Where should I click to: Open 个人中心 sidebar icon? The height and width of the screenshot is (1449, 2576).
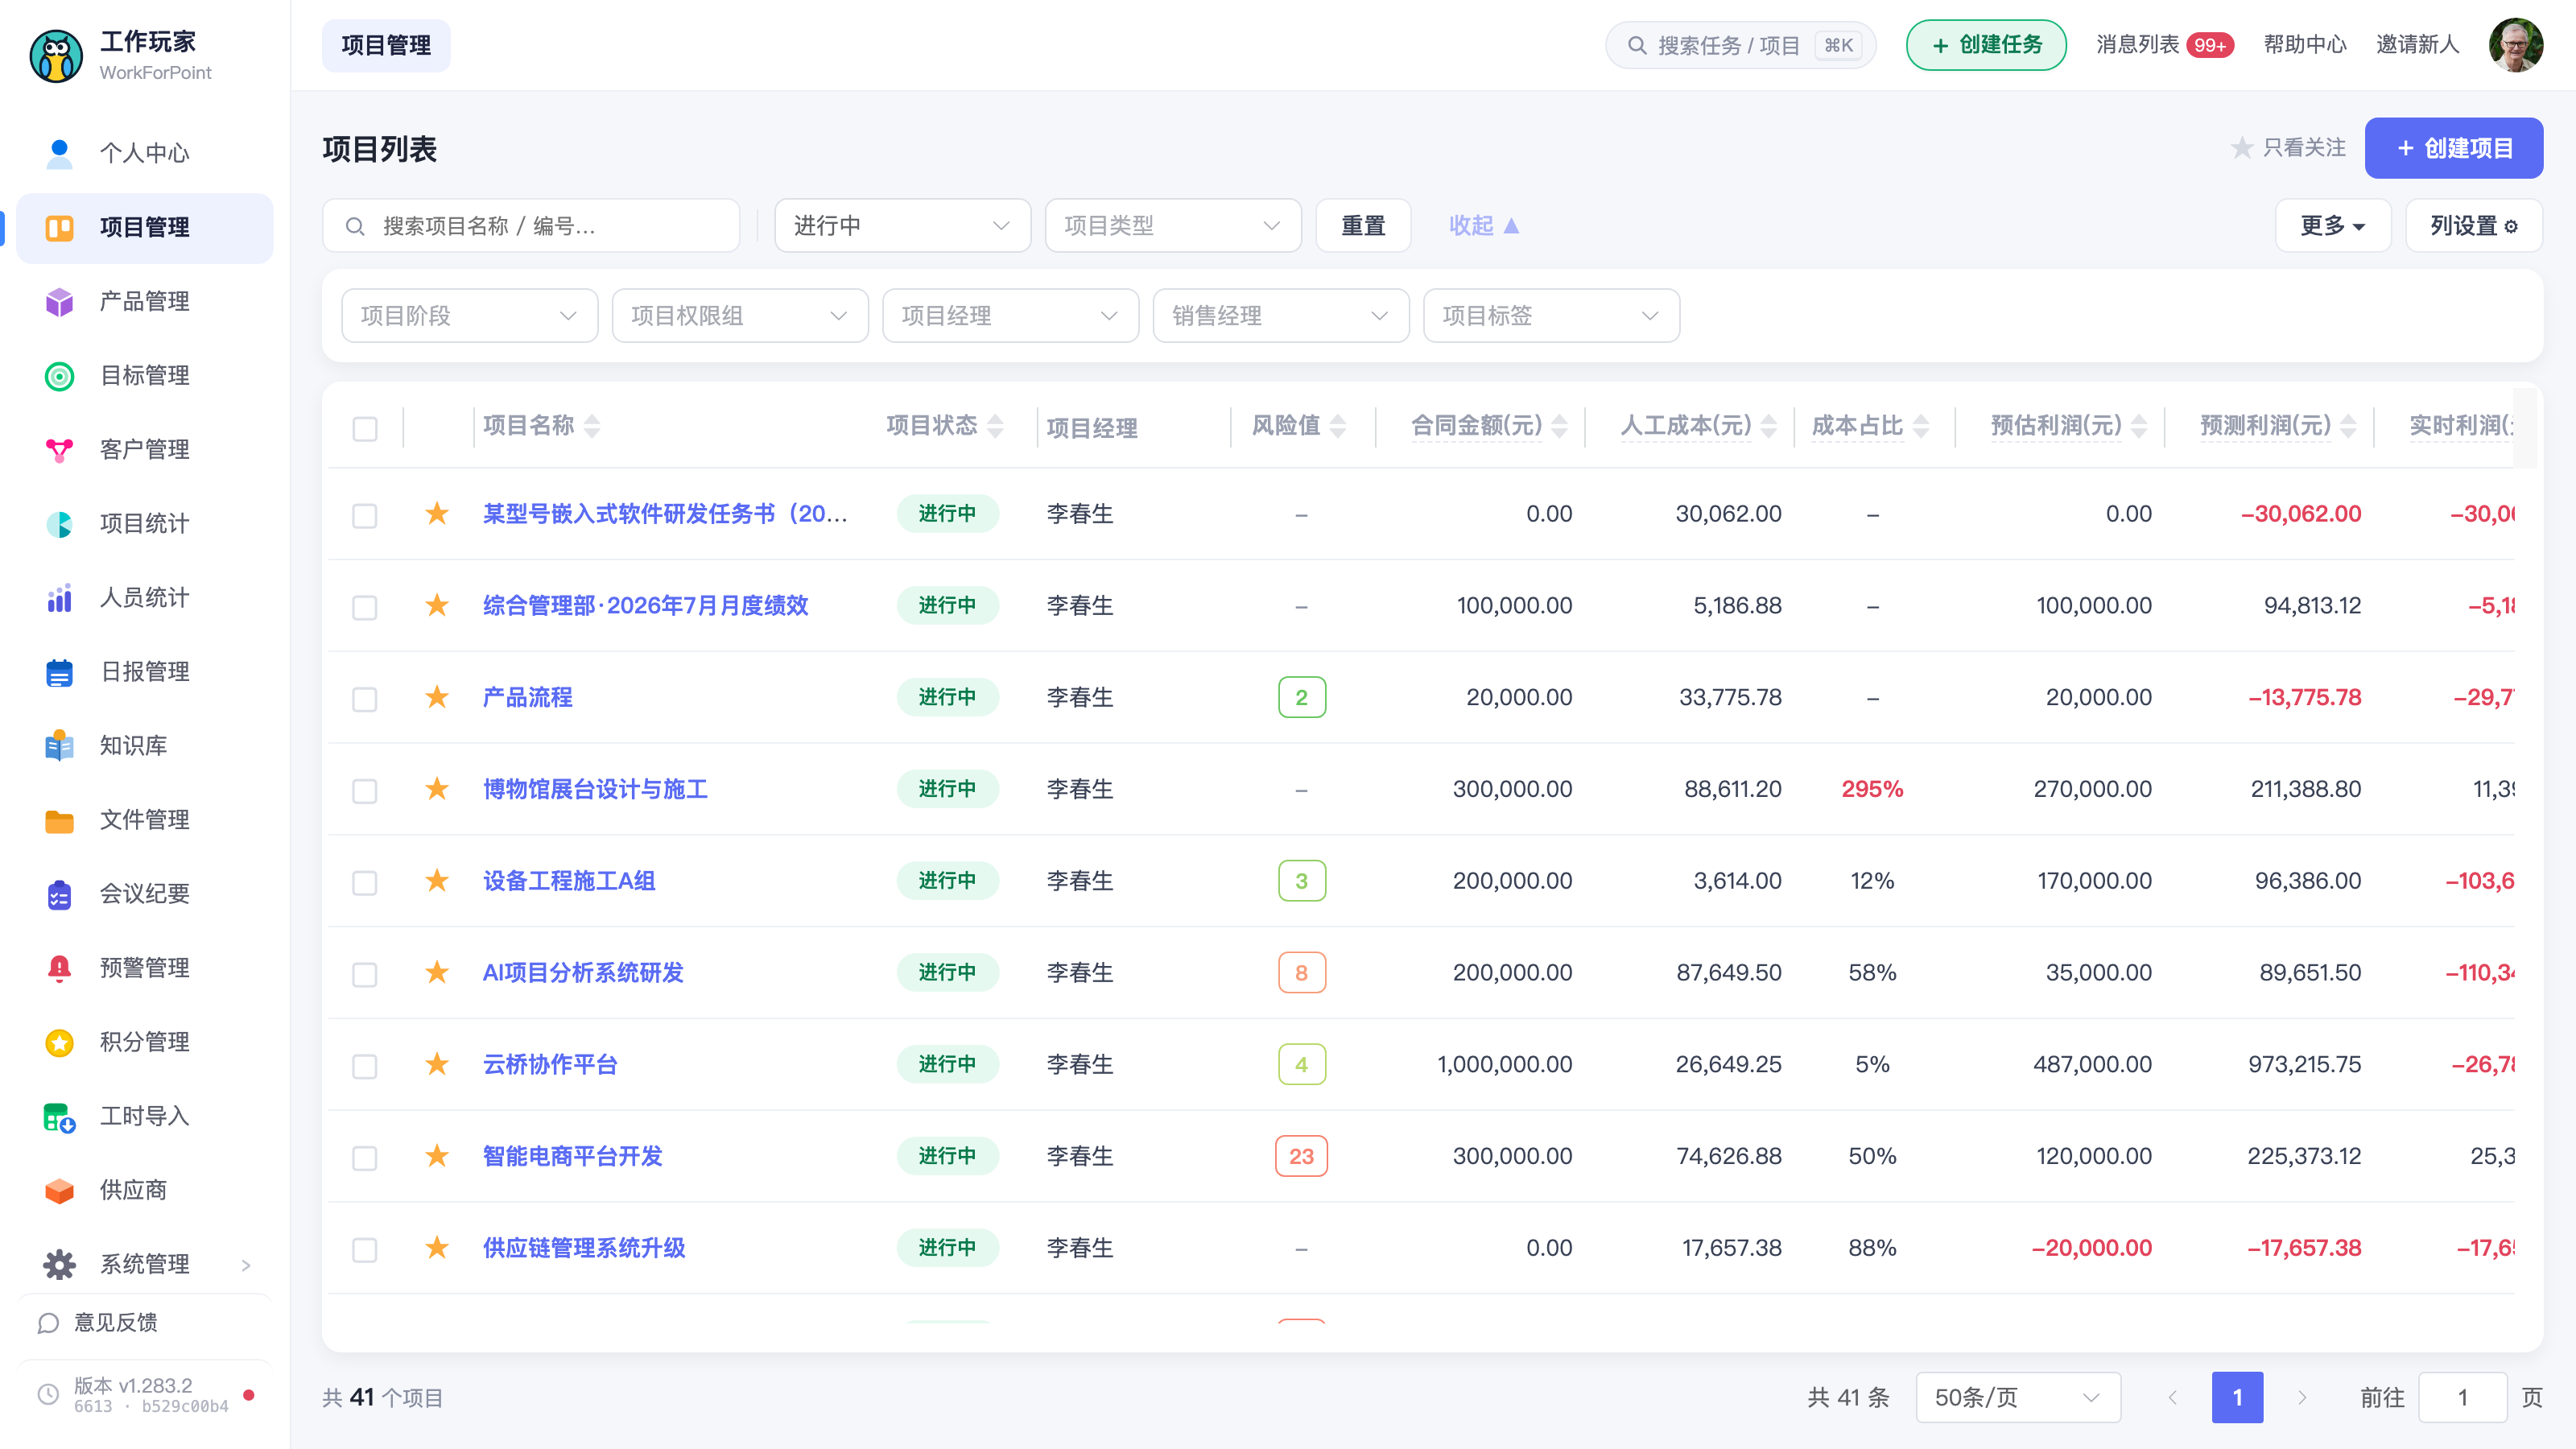(x=59, y=153)
